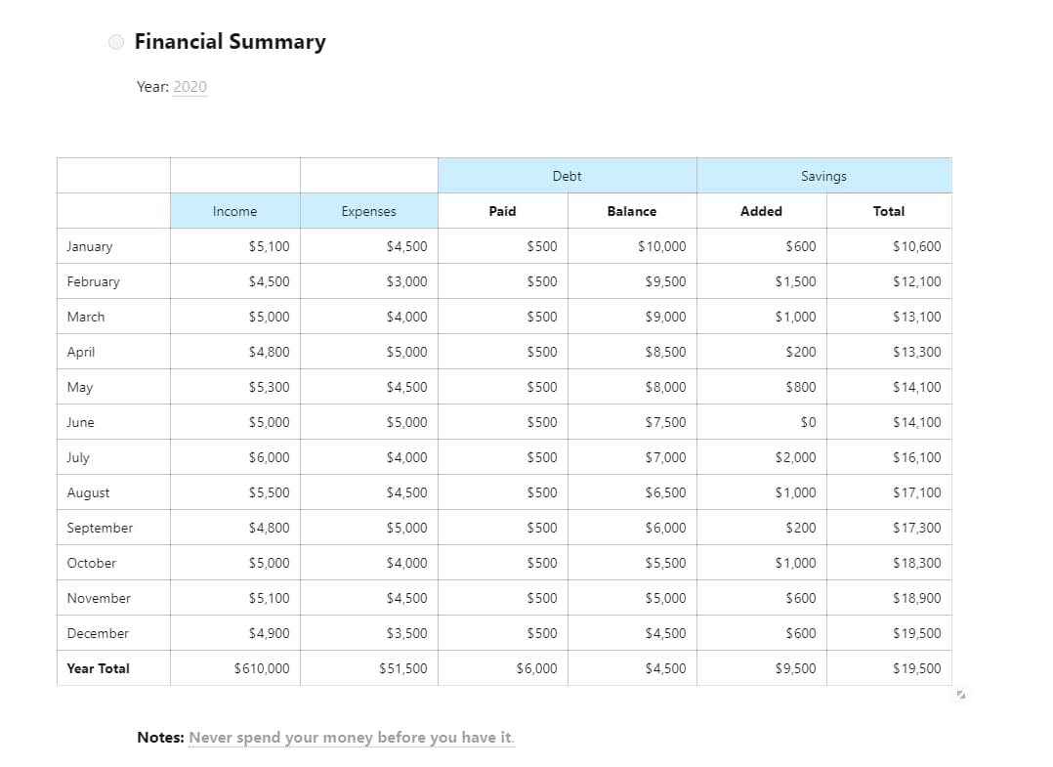Select the blue Savings header cell

(823, 176)
